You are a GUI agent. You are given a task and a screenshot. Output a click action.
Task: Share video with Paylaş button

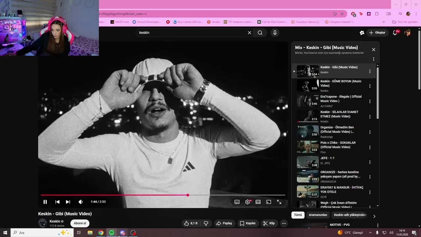point(224,223)
